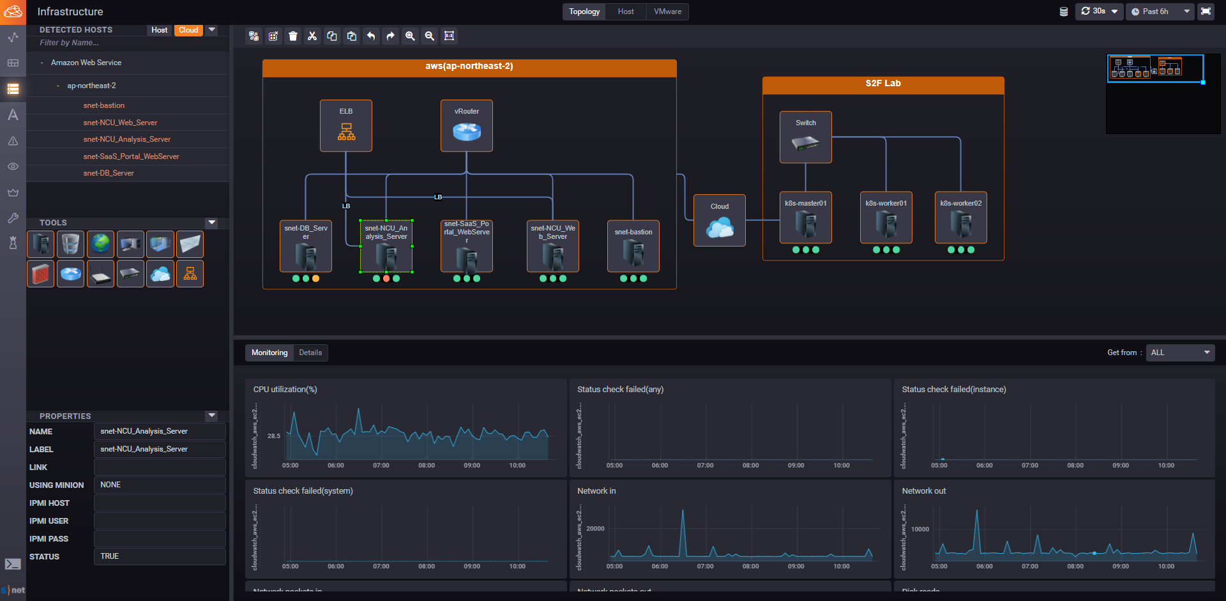Image resolution: width=1226 pixels, height=601 pixels.
Task: Collapse the Properties panel
Action: (212, 415)
